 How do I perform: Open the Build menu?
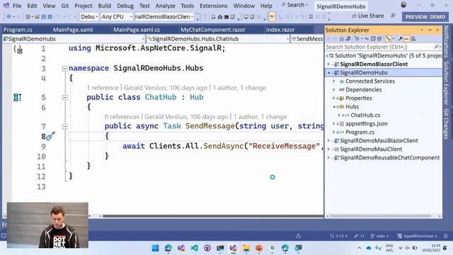pos(104,6)
